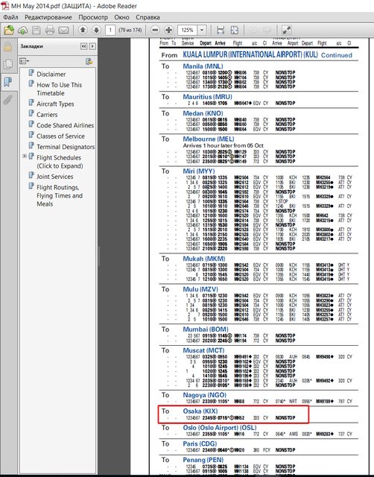This screenshot has height=477, width=374.
Task: Click the Melbourne (MEL) destination heading
Action: (x=209, y=139)
